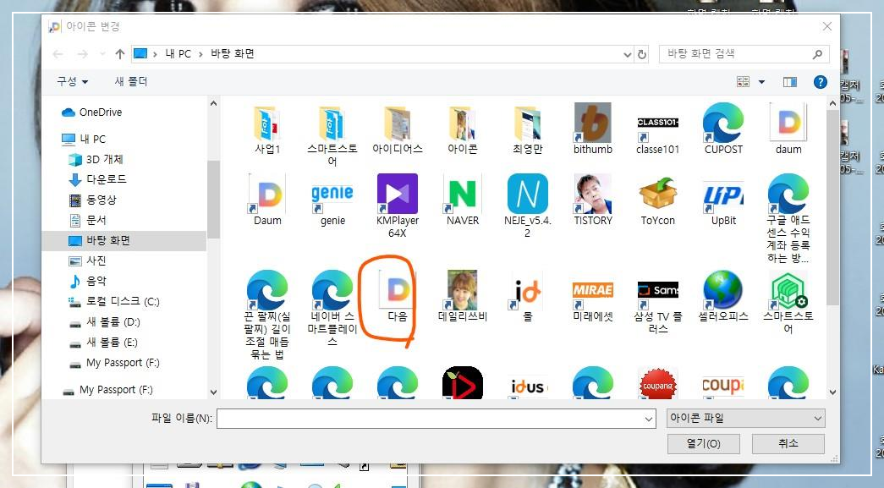The height and width of the screenshot is (488, 884).
Task: Select the genie shortcut
Action: point(332,200)
